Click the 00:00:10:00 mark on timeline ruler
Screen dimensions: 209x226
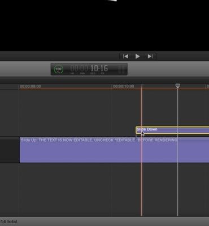124,86
